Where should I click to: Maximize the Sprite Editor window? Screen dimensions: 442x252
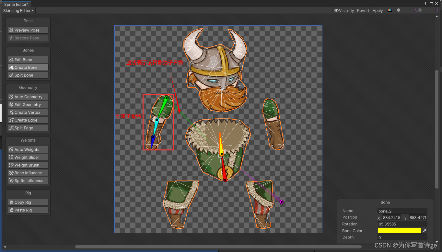(431, 4)
